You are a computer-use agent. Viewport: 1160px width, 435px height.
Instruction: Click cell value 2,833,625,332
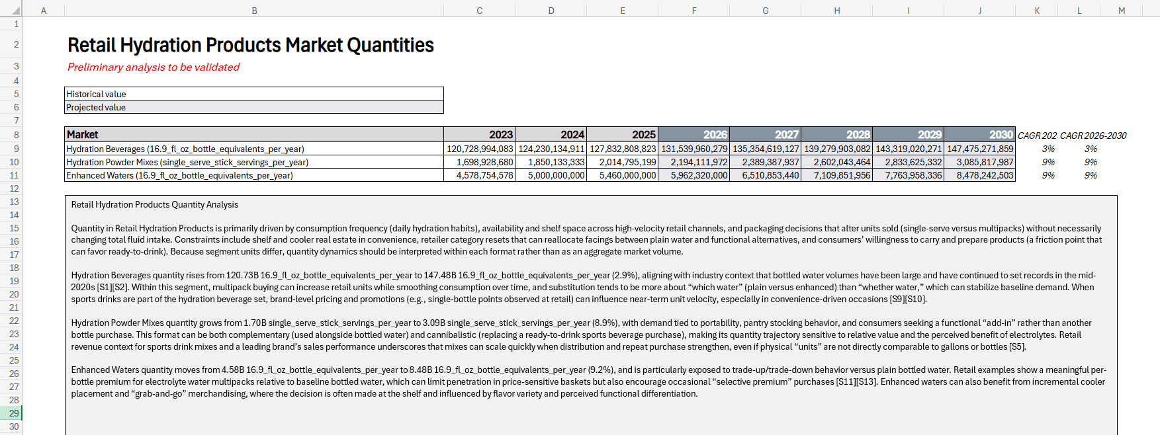tap(908, 162)
